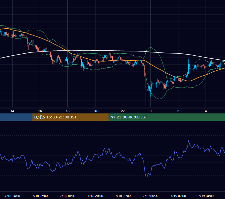Click the long lower wick of the midnight crash candle
The height and width of the screenshot is (199, 225).
146,97
